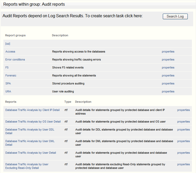Click description of DDL statements audit details
The height and width of the screenshot is (173, 196).
[x=124, y=131]
